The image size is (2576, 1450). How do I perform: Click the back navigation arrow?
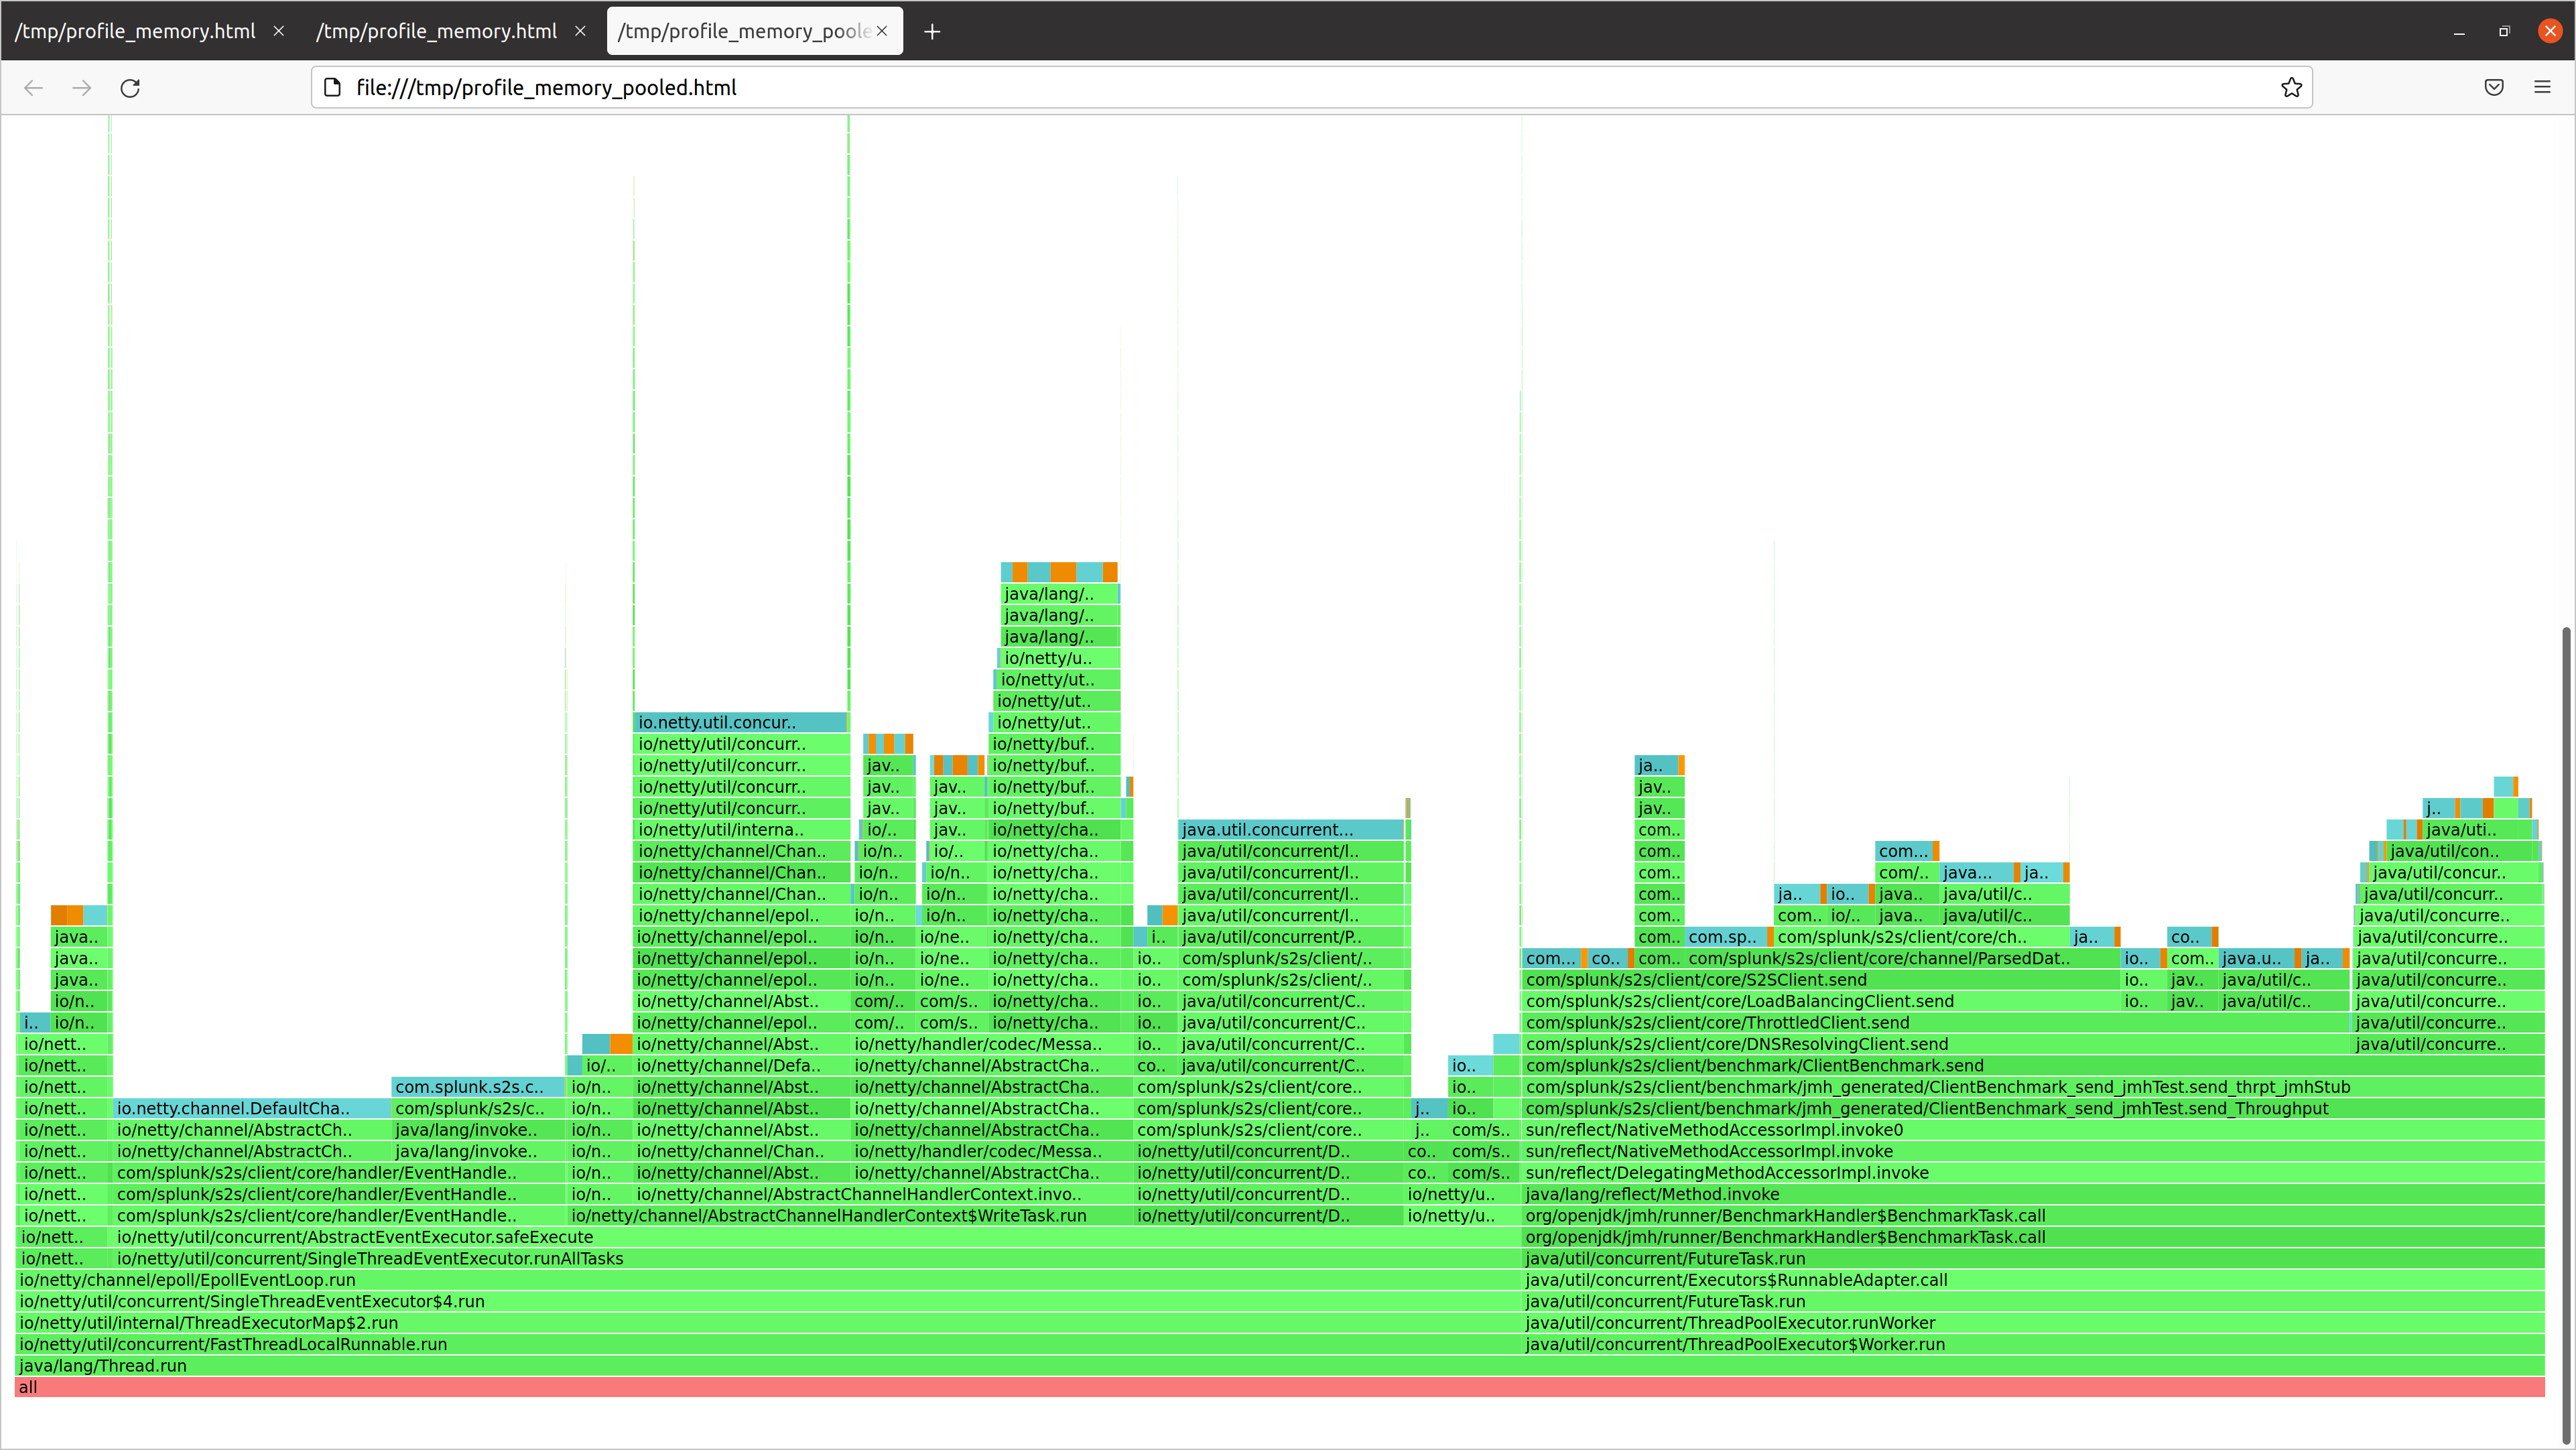point(33,88)
